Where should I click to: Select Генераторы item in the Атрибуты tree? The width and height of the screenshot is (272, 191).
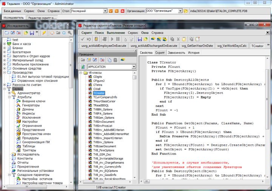pyautogui.click(x=31, y=105)
